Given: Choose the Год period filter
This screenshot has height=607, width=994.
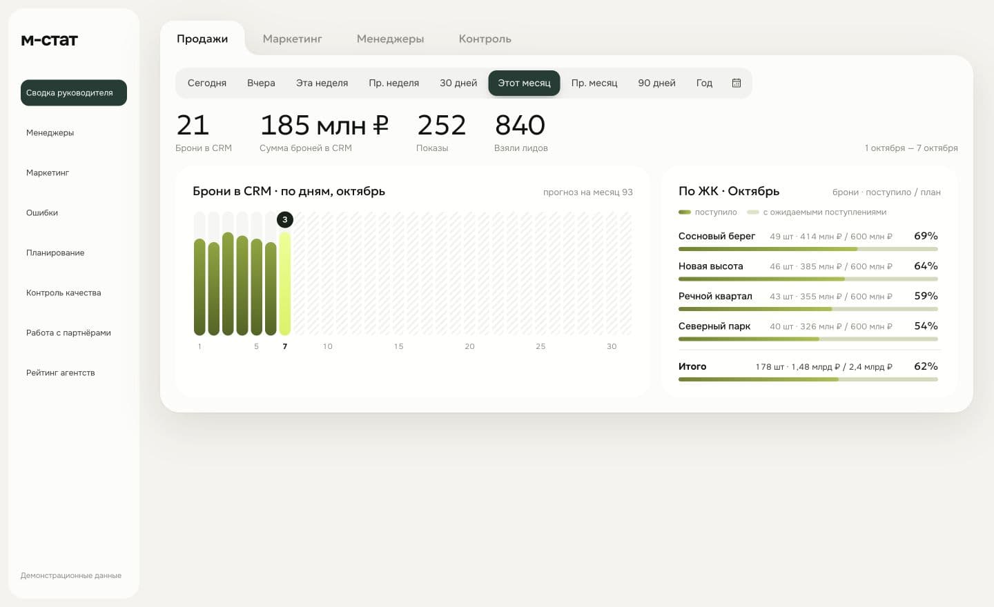Looking at the screenshot, I should tap(704, 83).
